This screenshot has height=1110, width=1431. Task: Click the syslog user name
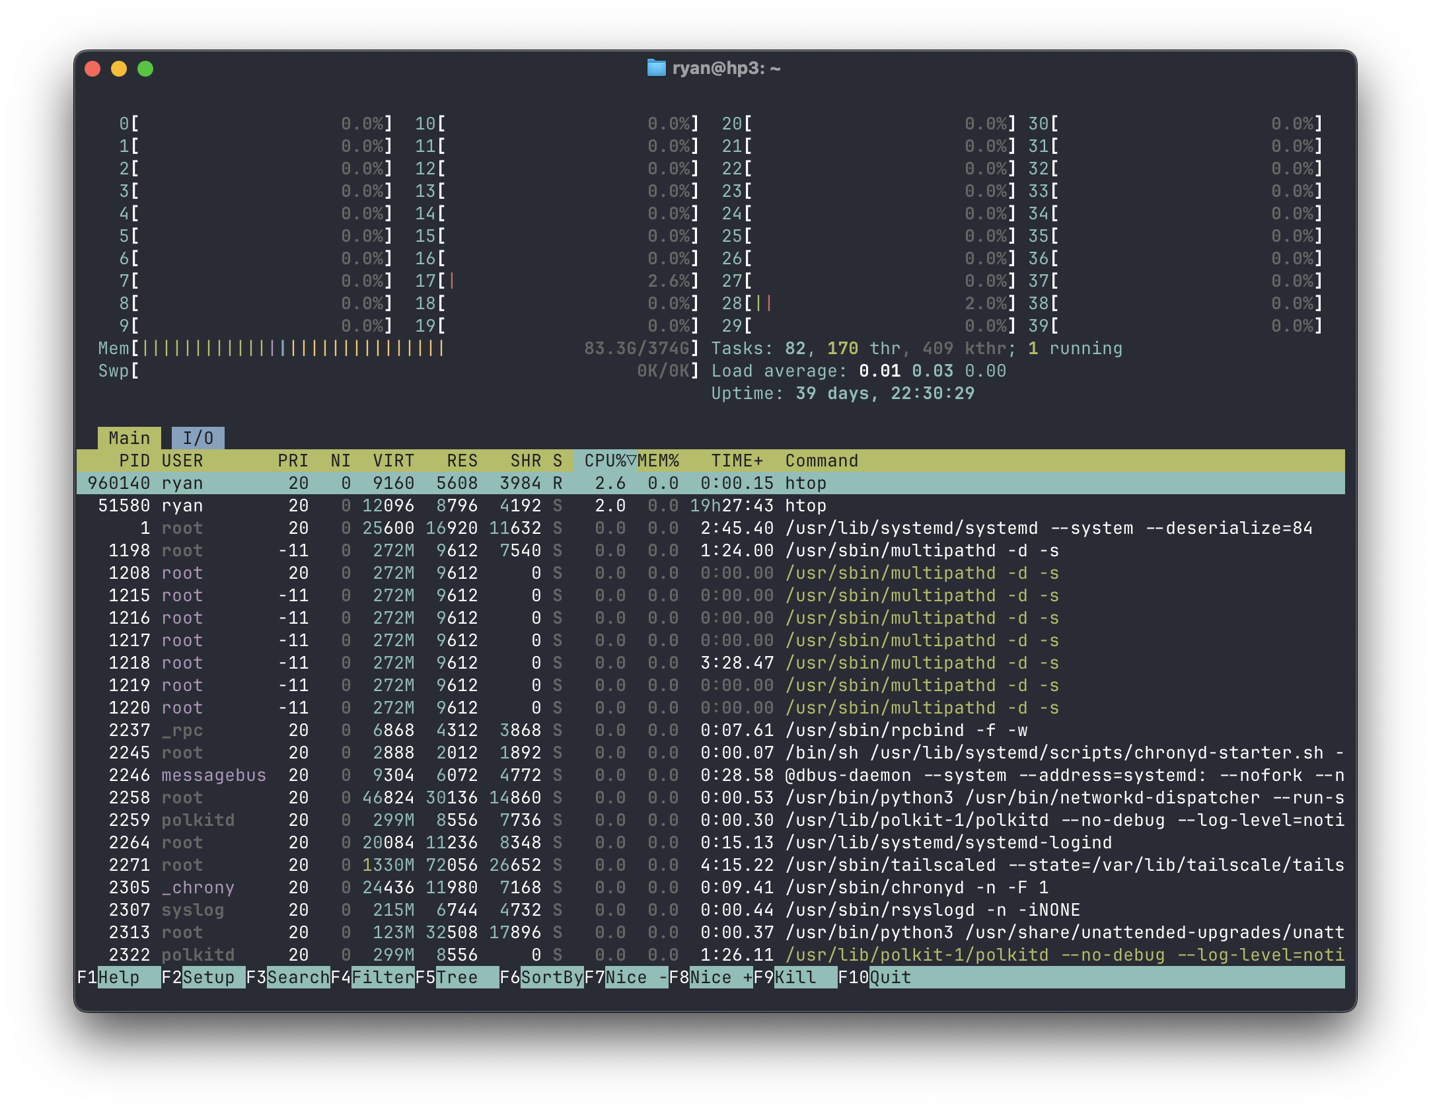click(x=192, y=910)
